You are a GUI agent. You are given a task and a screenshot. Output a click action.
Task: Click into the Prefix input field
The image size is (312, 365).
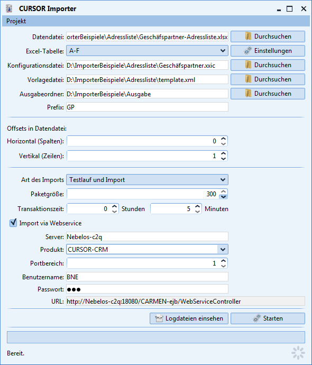coord(147,107)
